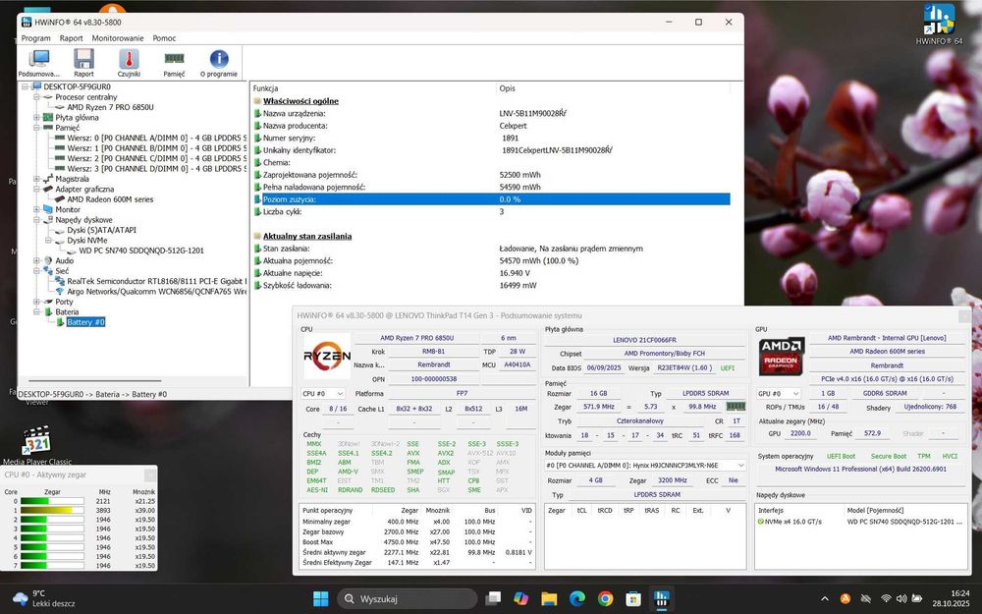The image size is (982, 614).
Task: Expand the Porty tree node
Action: tap(37, 302)
